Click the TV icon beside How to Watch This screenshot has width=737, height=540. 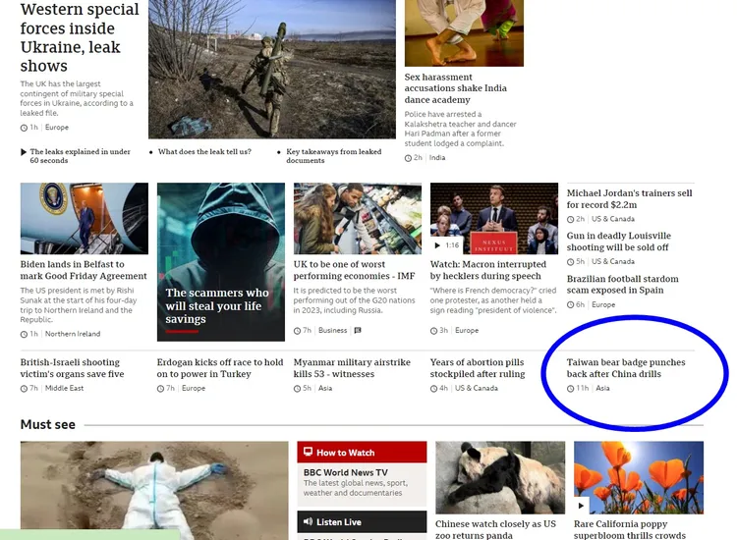(x=308, y=453)
